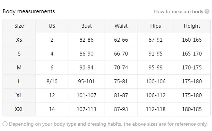Click the 180-185 height cell
The image size is (212, 131).
coord(192,109)
